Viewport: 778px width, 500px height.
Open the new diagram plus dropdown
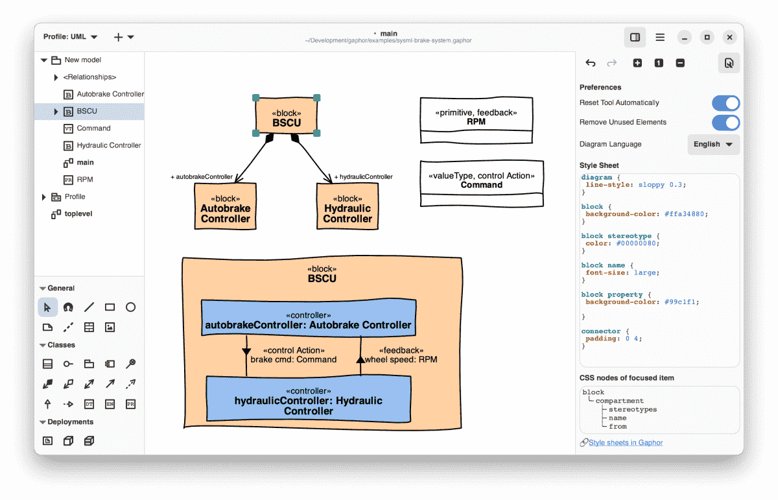point(123,37)
